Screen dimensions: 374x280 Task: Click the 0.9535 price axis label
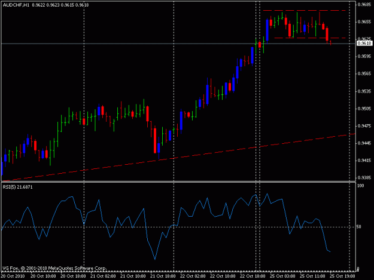click(364, 91)
